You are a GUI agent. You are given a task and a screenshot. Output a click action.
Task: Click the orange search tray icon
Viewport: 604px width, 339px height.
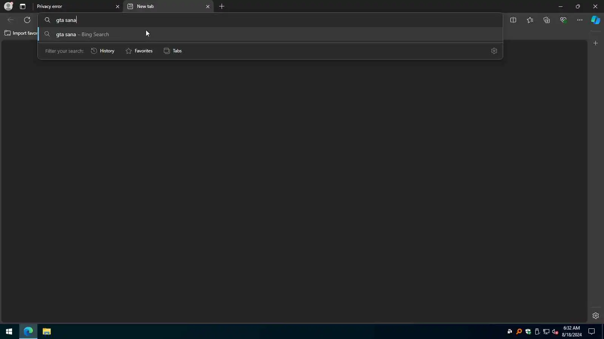[519, 331]
